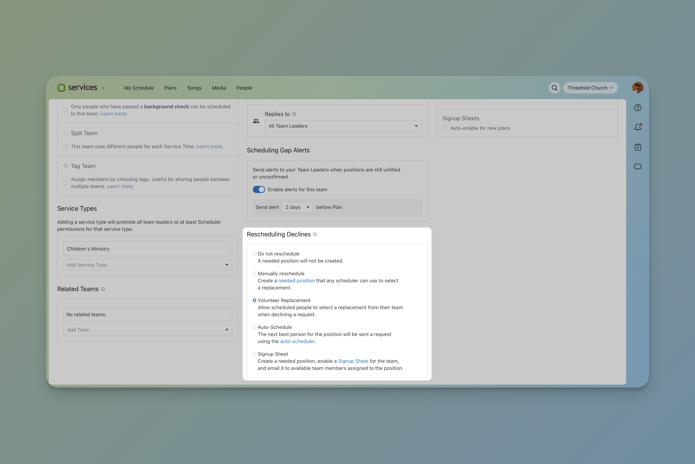Open the needed position link

tap(296, 280)
